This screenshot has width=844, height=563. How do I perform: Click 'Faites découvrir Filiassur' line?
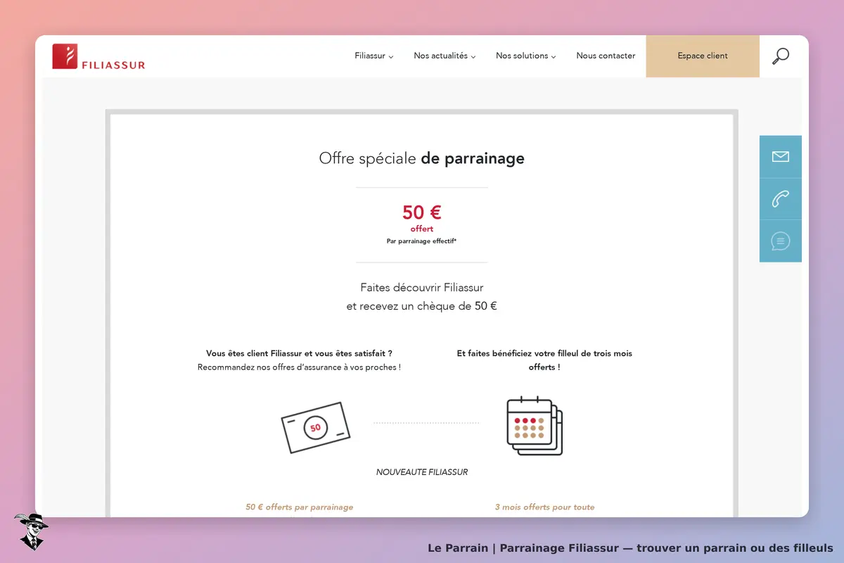(422, 288)
